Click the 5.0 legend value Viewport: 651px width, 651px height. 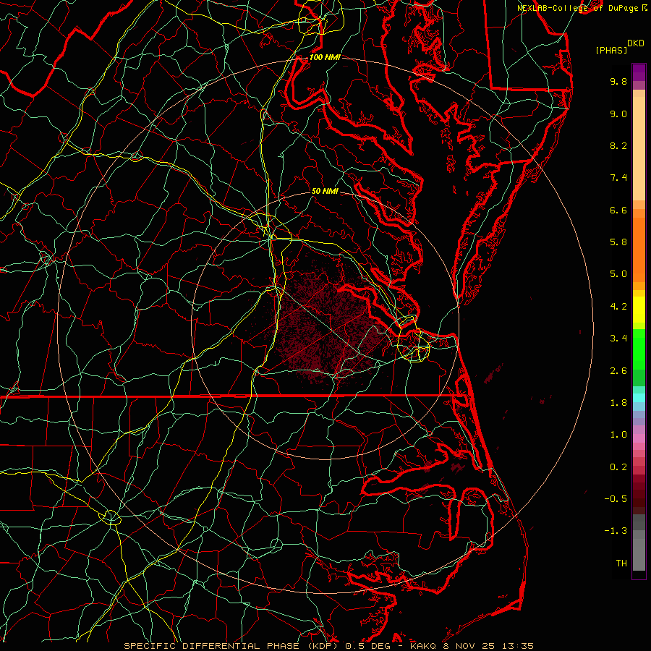[x=618, y=274]
